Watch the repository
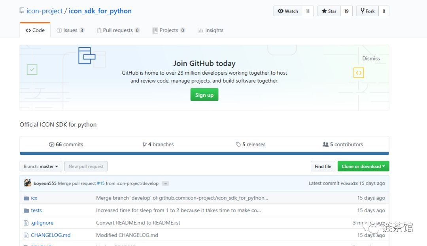 pos(288,11)
